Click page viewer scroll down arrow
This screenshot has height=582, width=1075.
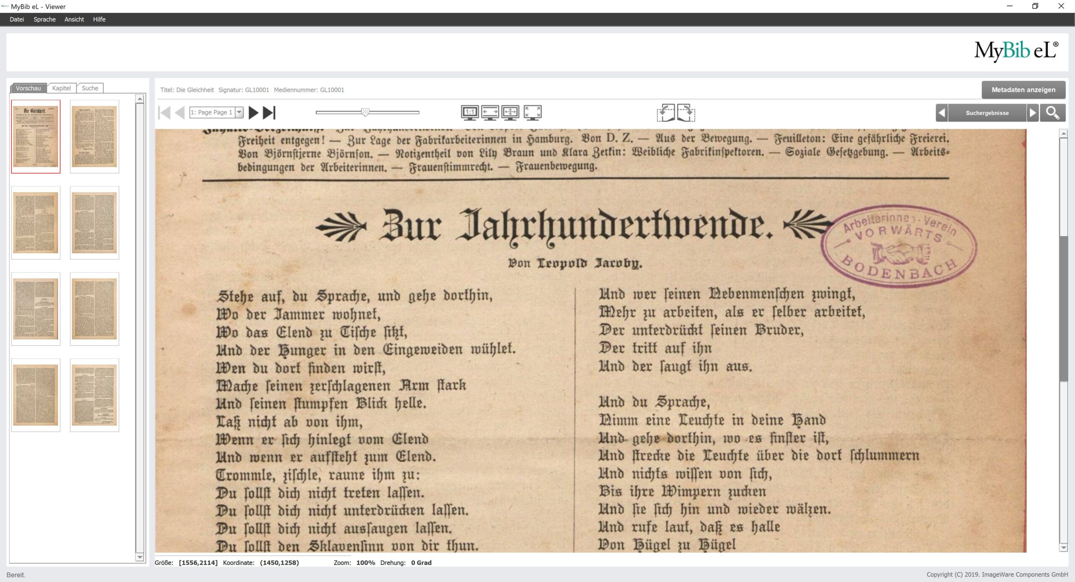[x=1063, y=548]
